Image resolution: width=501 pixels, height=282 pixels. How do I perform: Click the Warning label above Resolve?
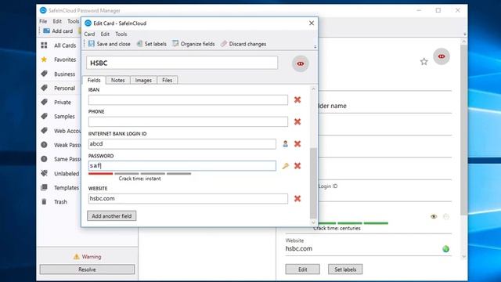click(91, 256)
